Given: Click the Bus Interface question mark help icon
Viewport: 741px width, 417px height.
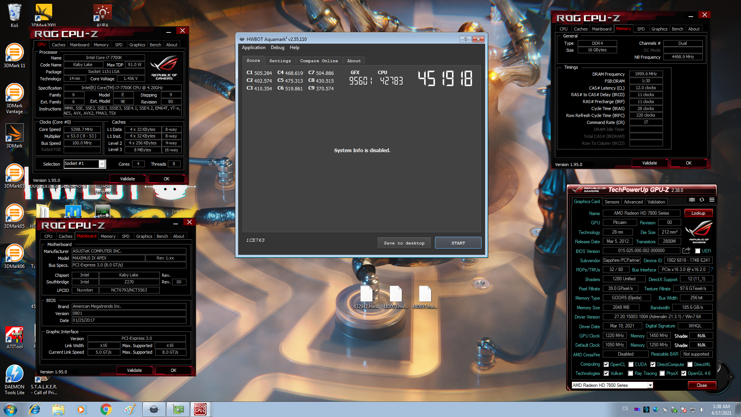Looking at the screenshot, I should [x=712, y=270].
